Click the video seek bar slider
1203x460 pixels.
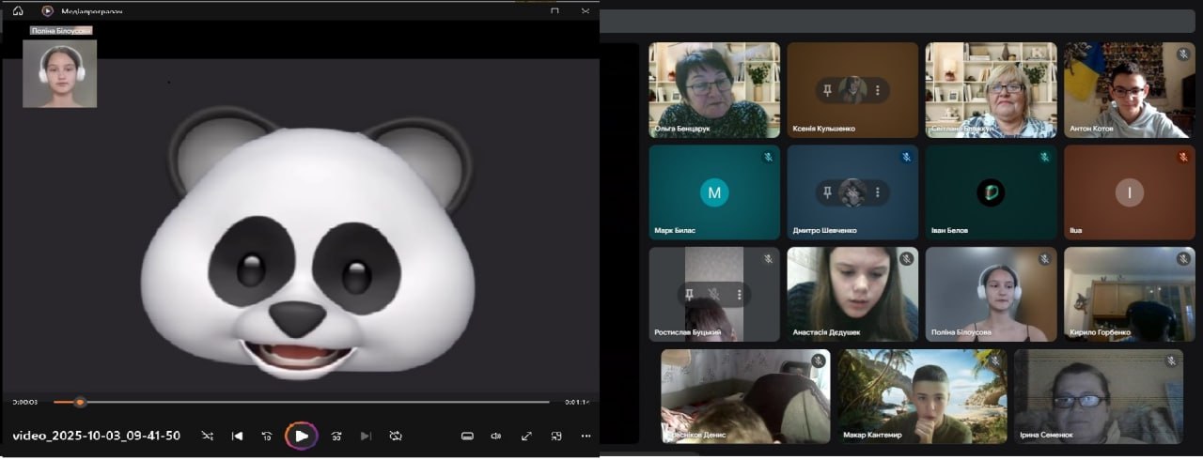80,402
